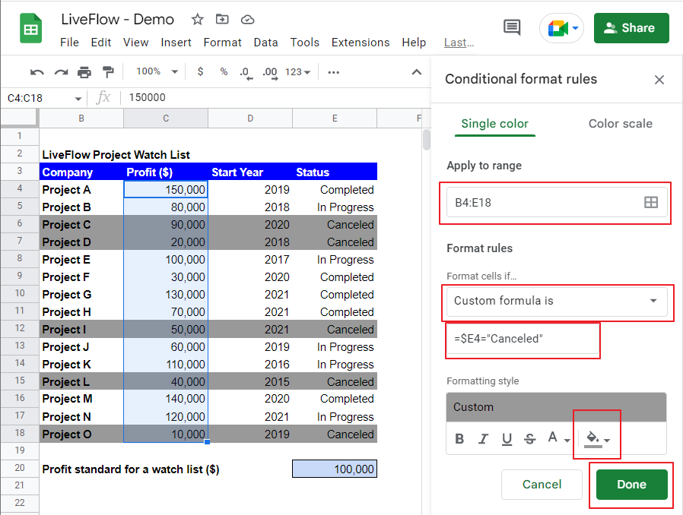The width and height of the screenshot is (683, 515).
Task: Increase decimal places
Action: (270, 73)
